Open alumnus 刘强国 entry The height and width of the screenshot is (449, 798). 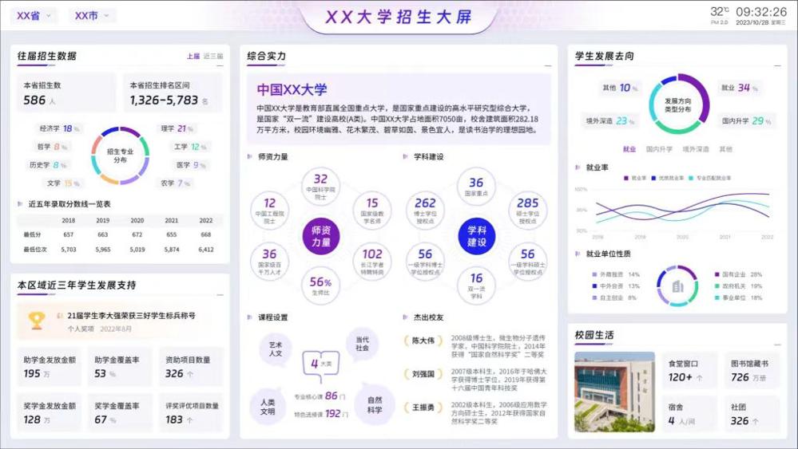474,380
